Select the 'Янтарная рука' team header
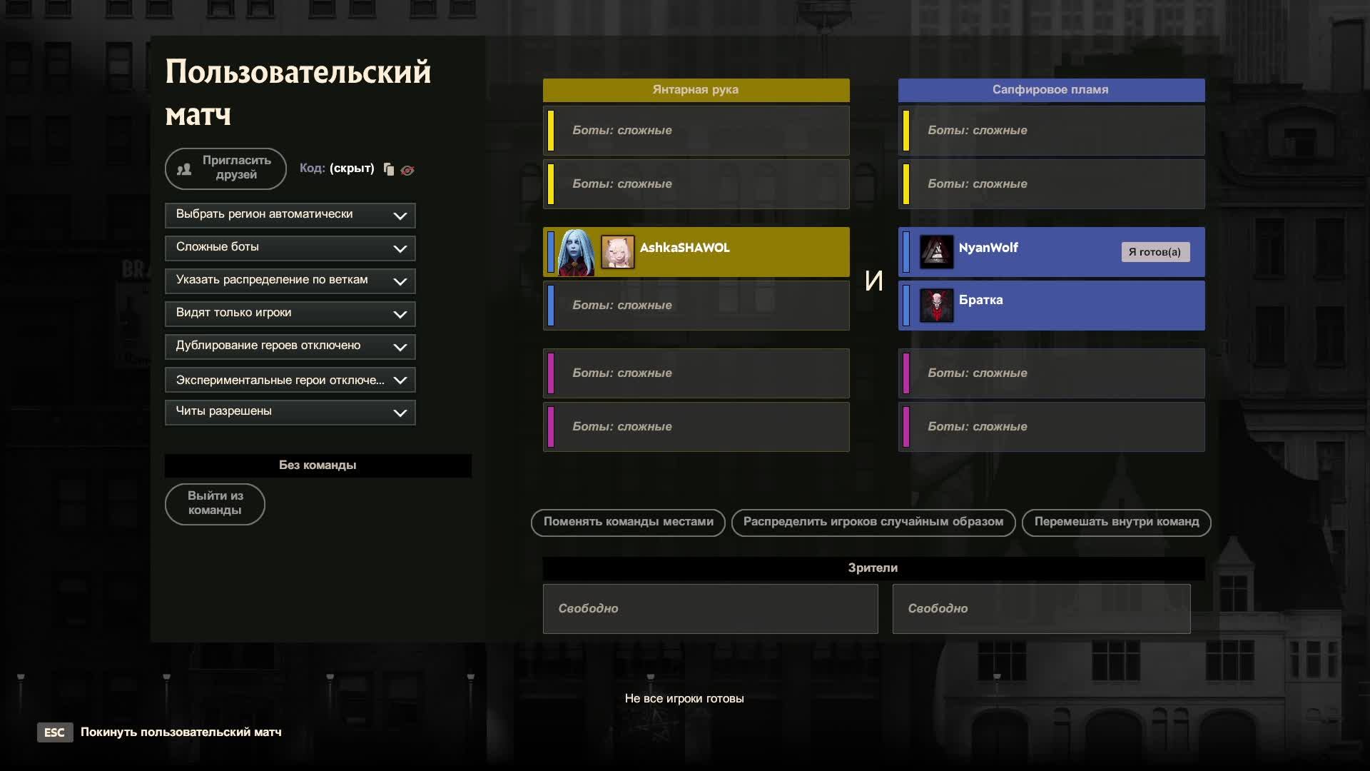 [696, 90]
